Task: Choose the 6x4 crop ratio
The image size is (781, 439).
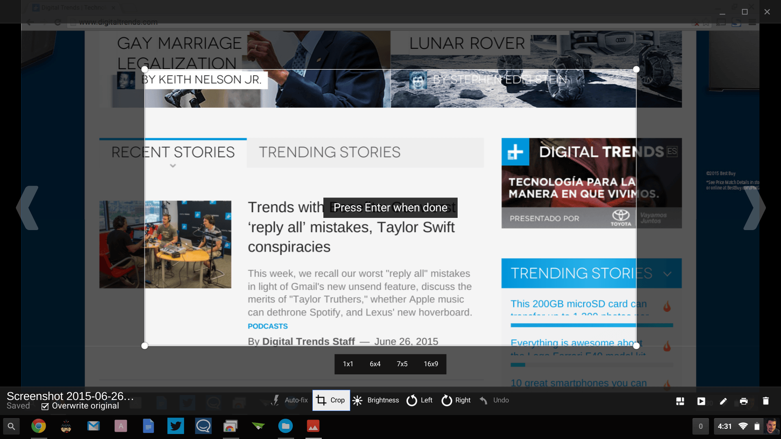Action: [375, 364]
